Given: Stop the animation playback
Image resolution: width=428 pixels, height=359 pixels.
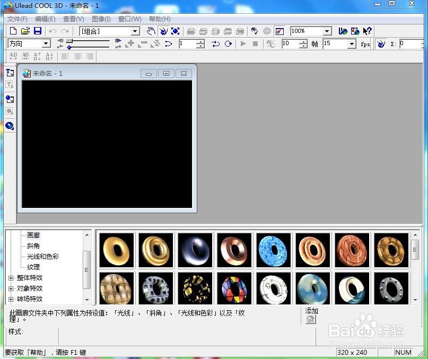Looking at the screenshot, I should click(255, 43).
